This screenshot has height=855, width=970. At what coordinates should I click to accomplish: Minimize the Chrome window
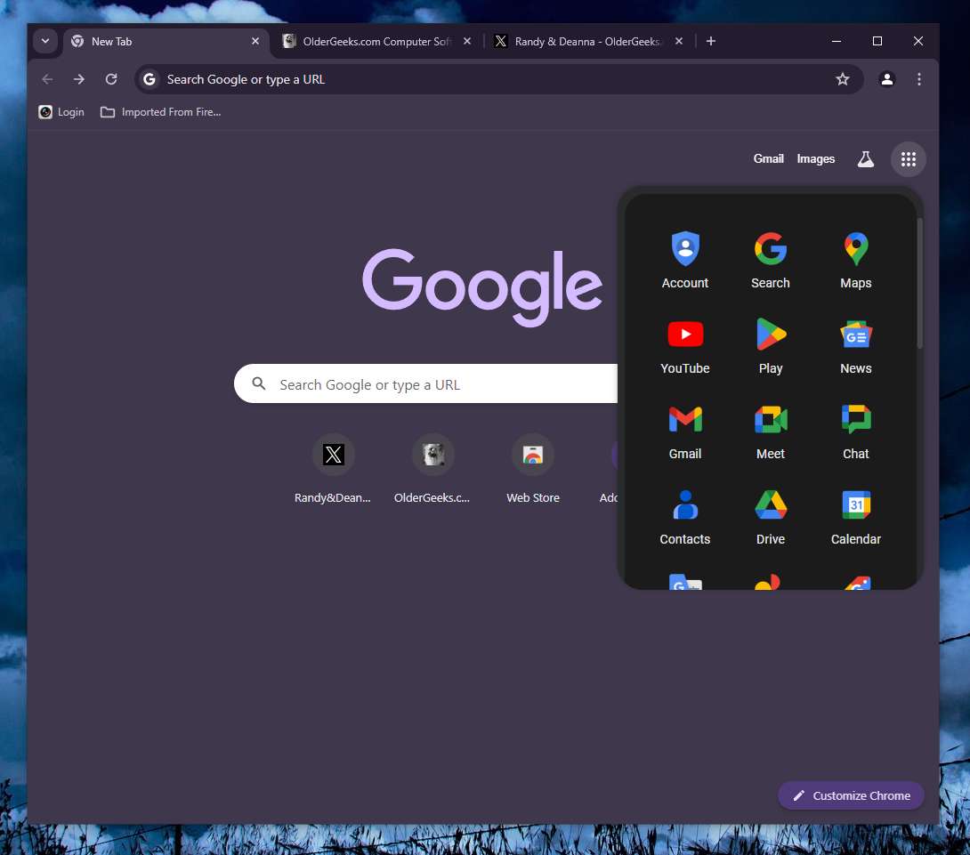837,41
